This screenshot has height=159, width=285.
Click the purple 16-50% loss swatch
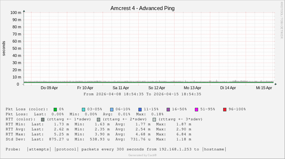(x=168, y=109)
